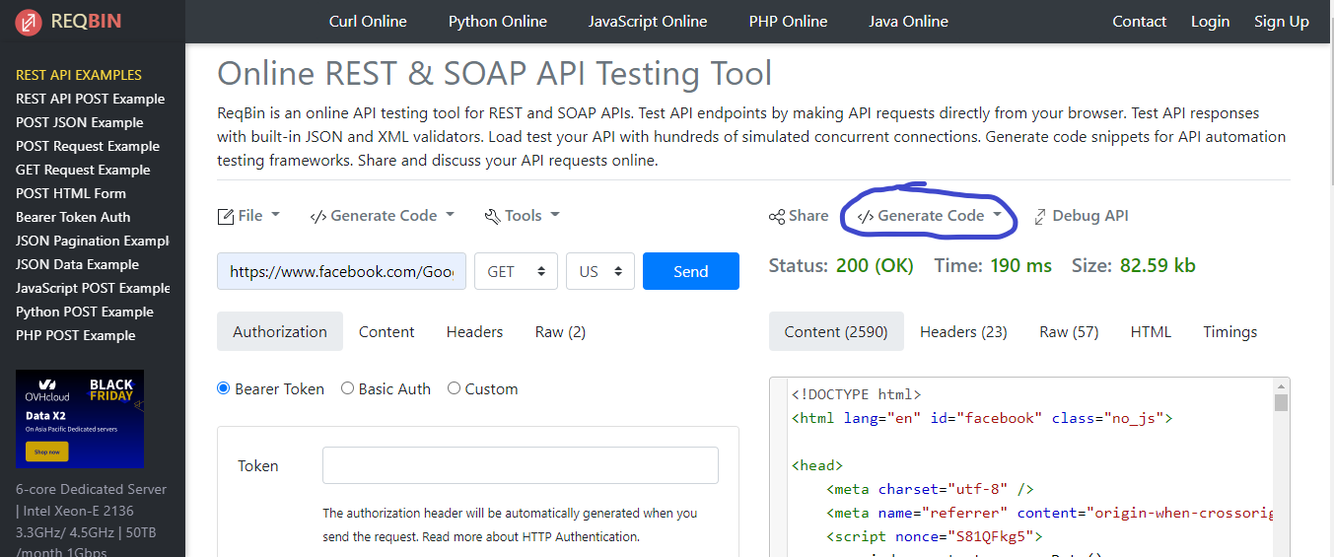Click the Contact link
This screenshot has width=1334, height=557.
tap(1139, 21)
